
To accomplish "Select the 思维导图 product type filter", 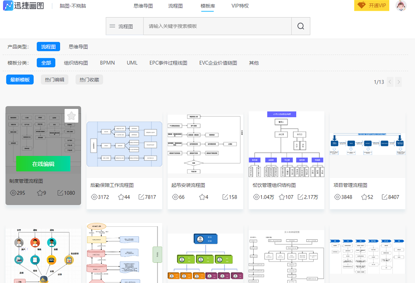I will [79, 47].
